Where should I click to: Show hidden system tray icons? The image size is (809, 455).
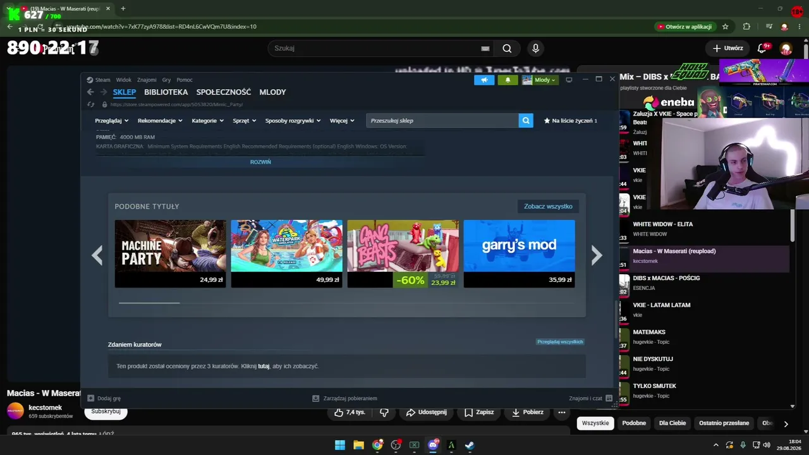[x=715, y=445]
